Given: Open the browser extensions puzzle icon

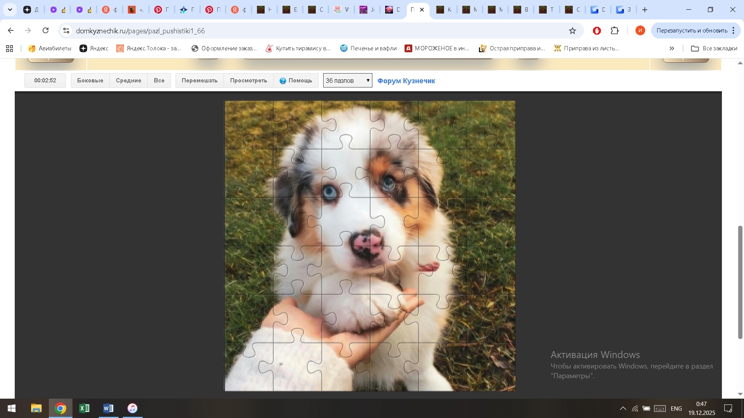Looking at the screenshot, I should [615, 31].
